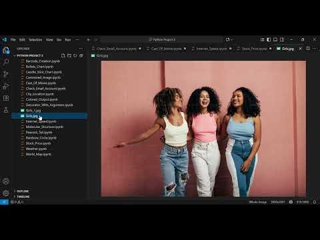Viewport: 320px width, 240px height.
Task: Click the image file size status
Action: click(x=303, y=202)
